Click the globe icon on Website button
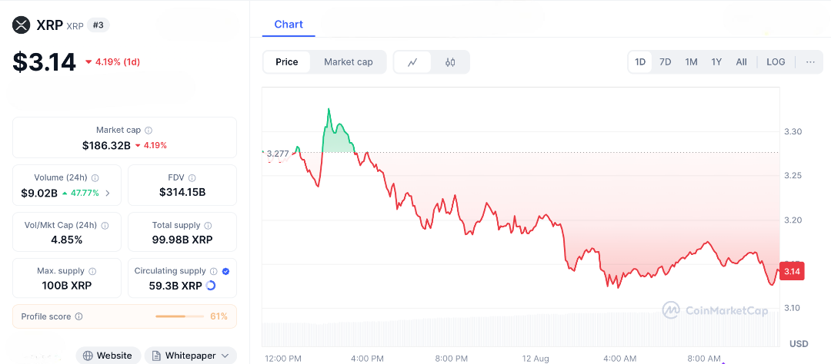Screen dimensions: 831x364 (x=88, y=356)
